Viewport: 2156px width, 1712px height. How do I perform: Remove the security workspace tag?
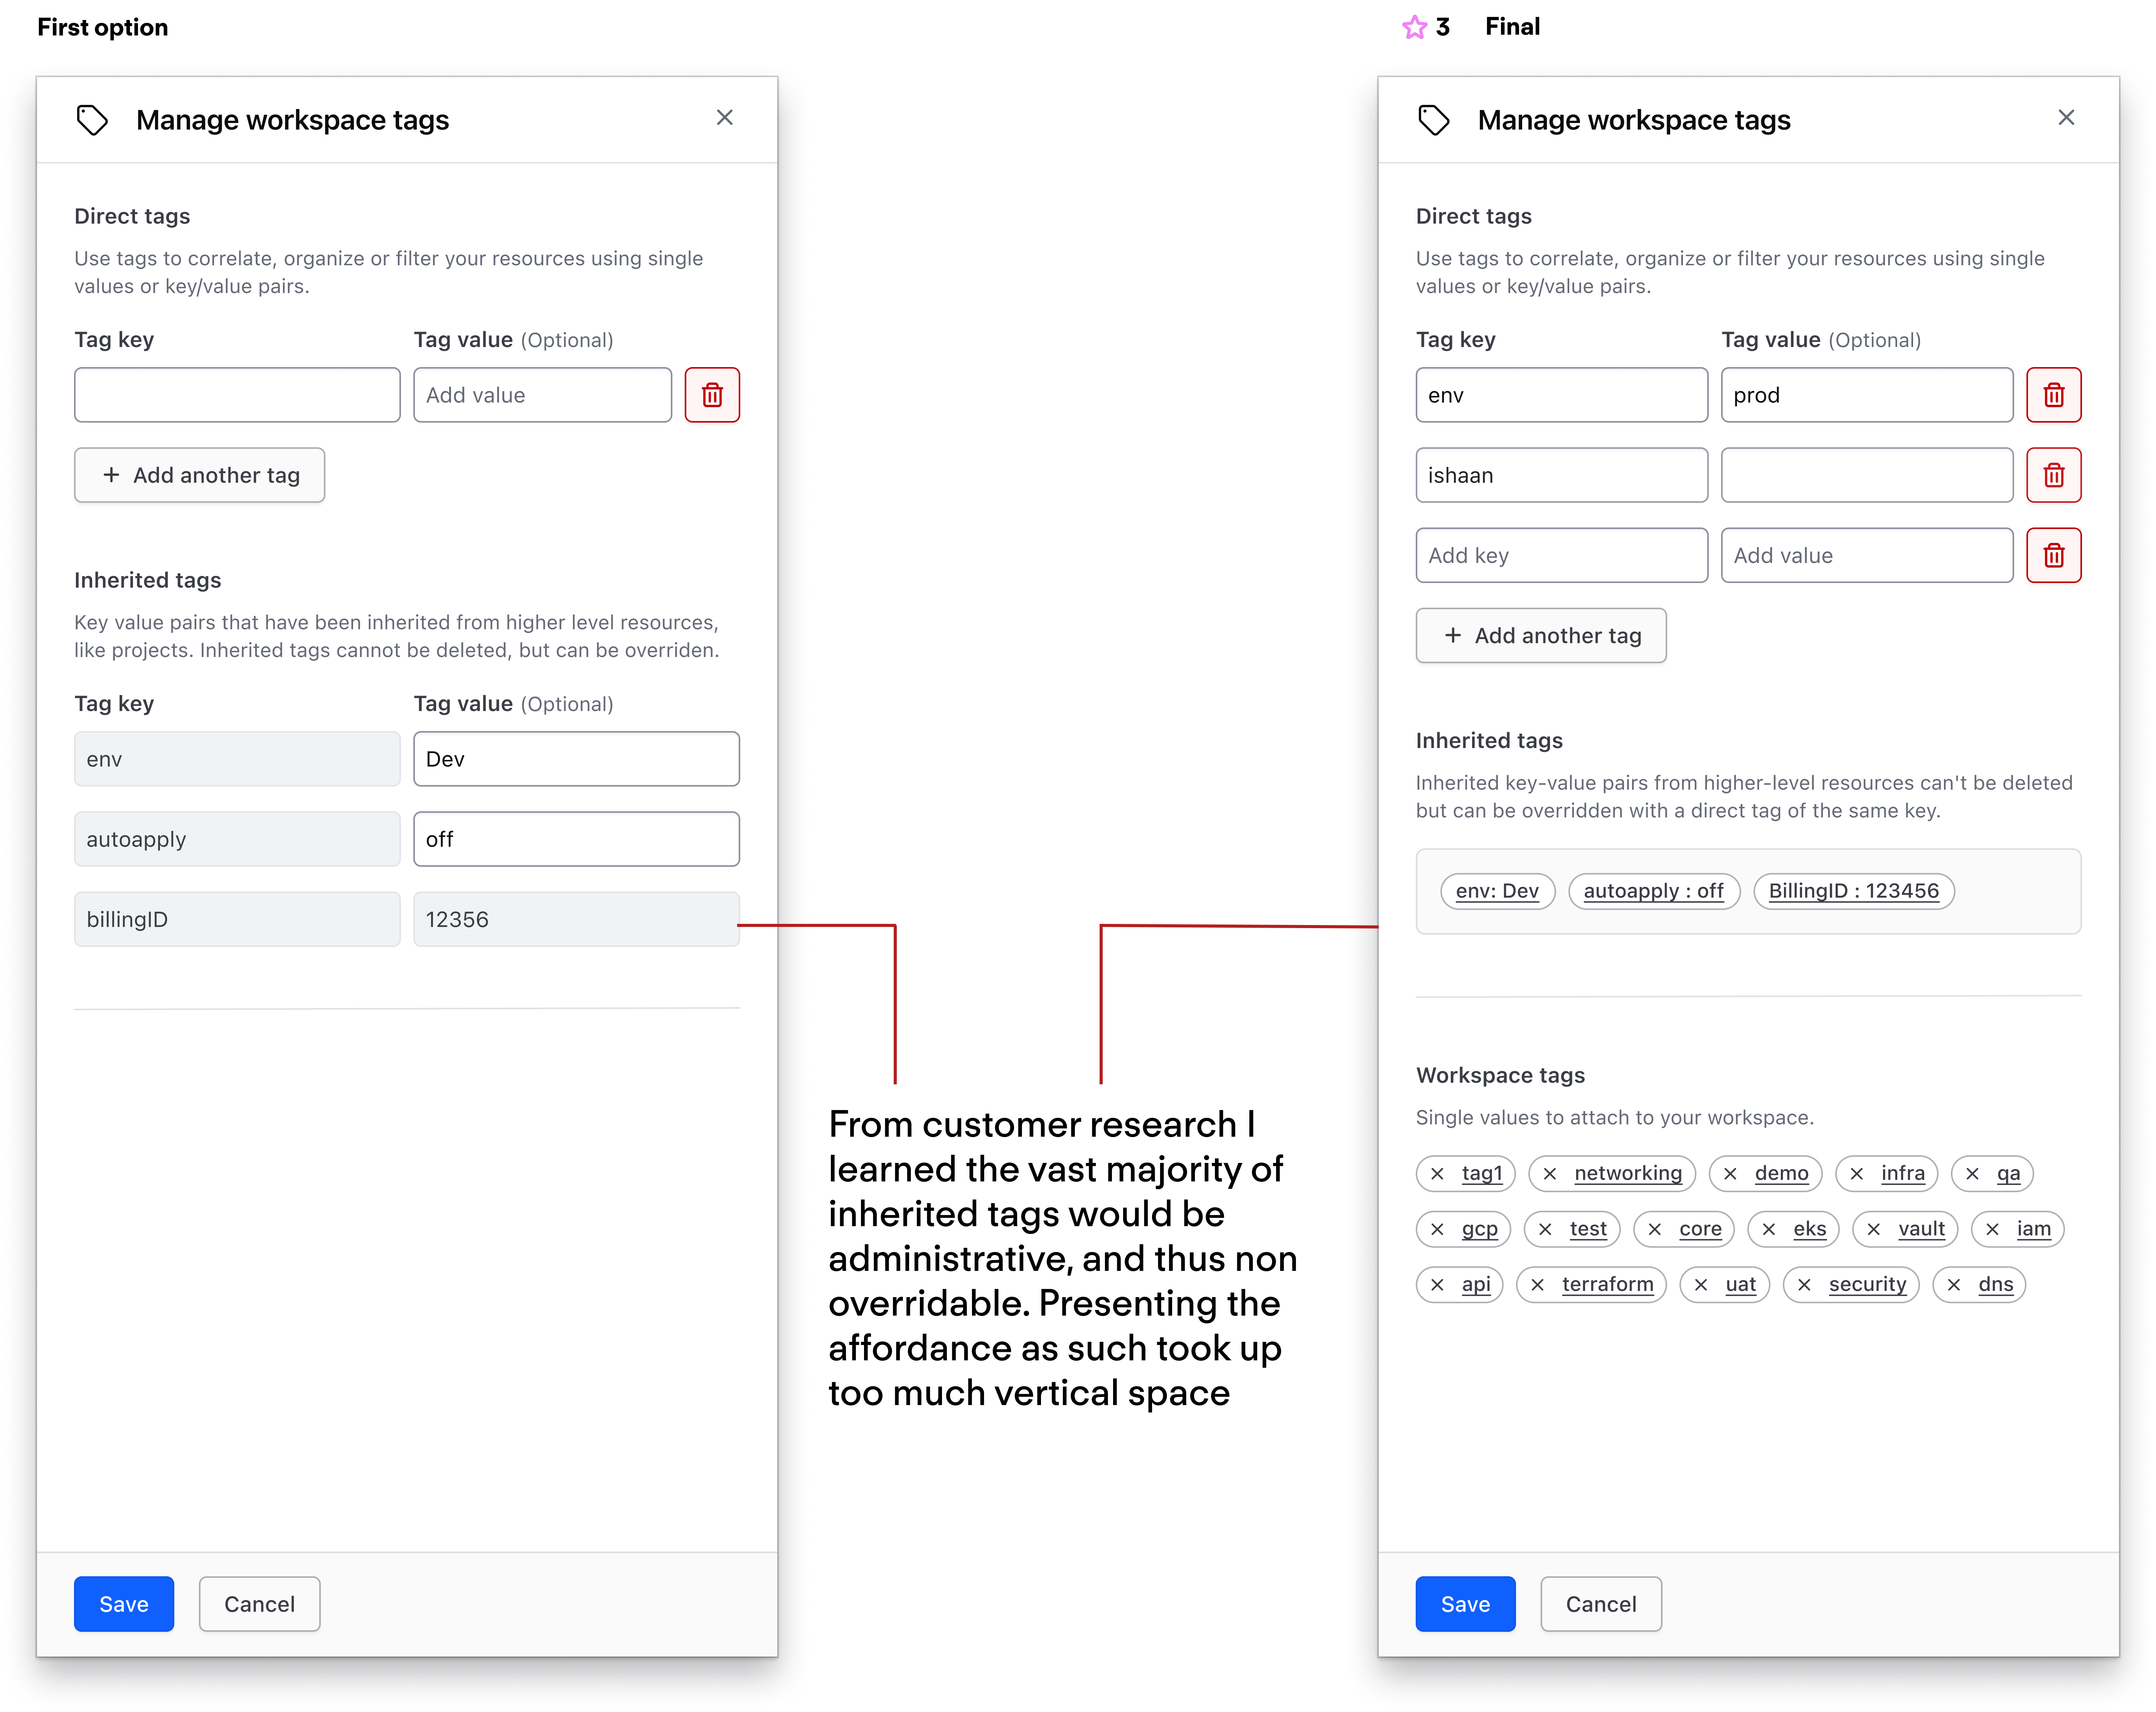point(1804,1284)
